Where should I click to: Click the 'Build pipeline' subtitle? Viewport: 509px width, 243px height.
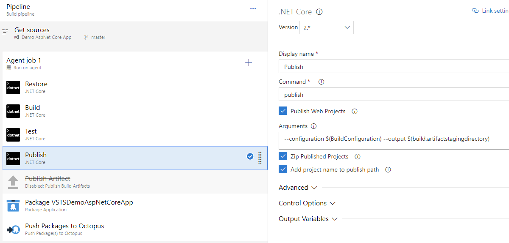[20, 14]
